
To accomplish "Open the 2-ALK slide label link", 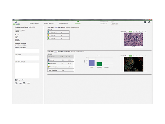I will [56, 52].
